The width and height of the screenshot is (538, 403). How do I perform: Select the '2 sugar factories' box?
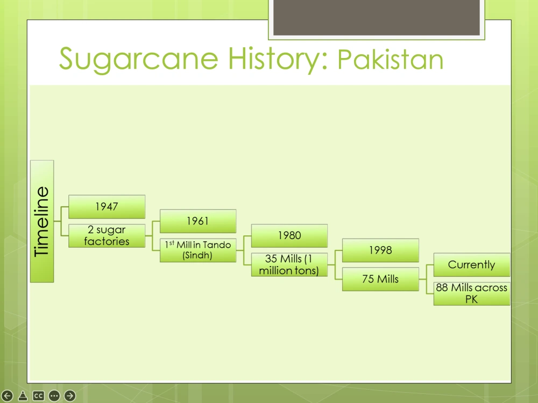coord(107,236)
